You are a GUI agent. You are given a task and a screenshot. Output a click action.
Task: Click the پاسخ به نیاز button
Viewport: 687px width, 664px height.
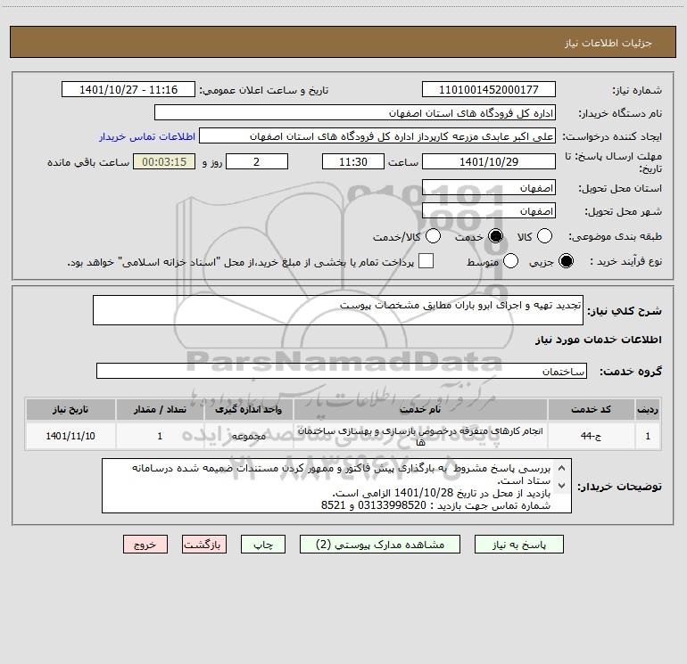pyautogui.click(x=518, y=545)
